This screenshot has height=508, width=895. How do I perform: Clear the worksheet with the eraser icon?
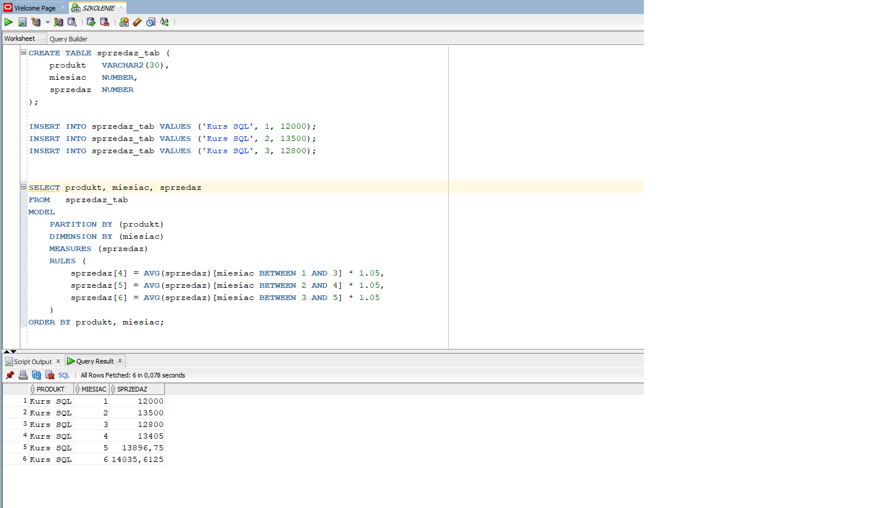pos(138,22)
